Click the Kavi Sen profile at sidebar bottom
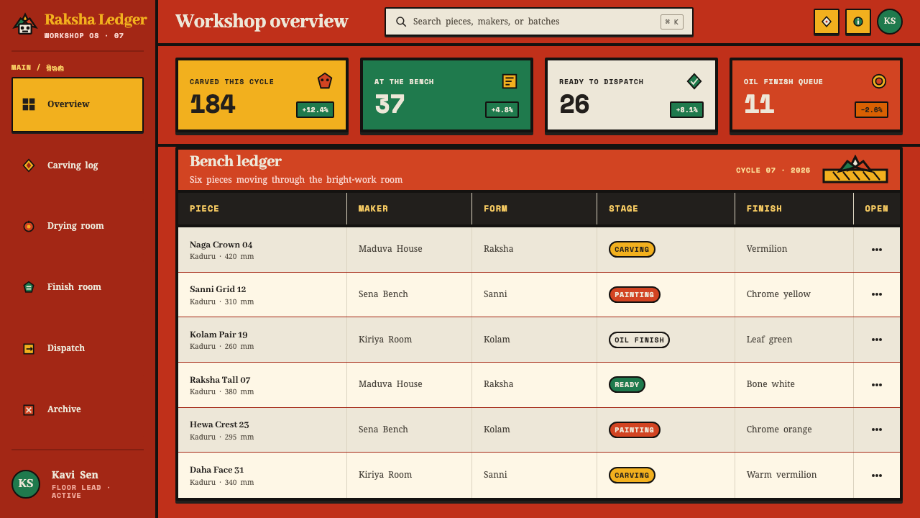The width and height of the screenshot is (920, 518). 78,484
